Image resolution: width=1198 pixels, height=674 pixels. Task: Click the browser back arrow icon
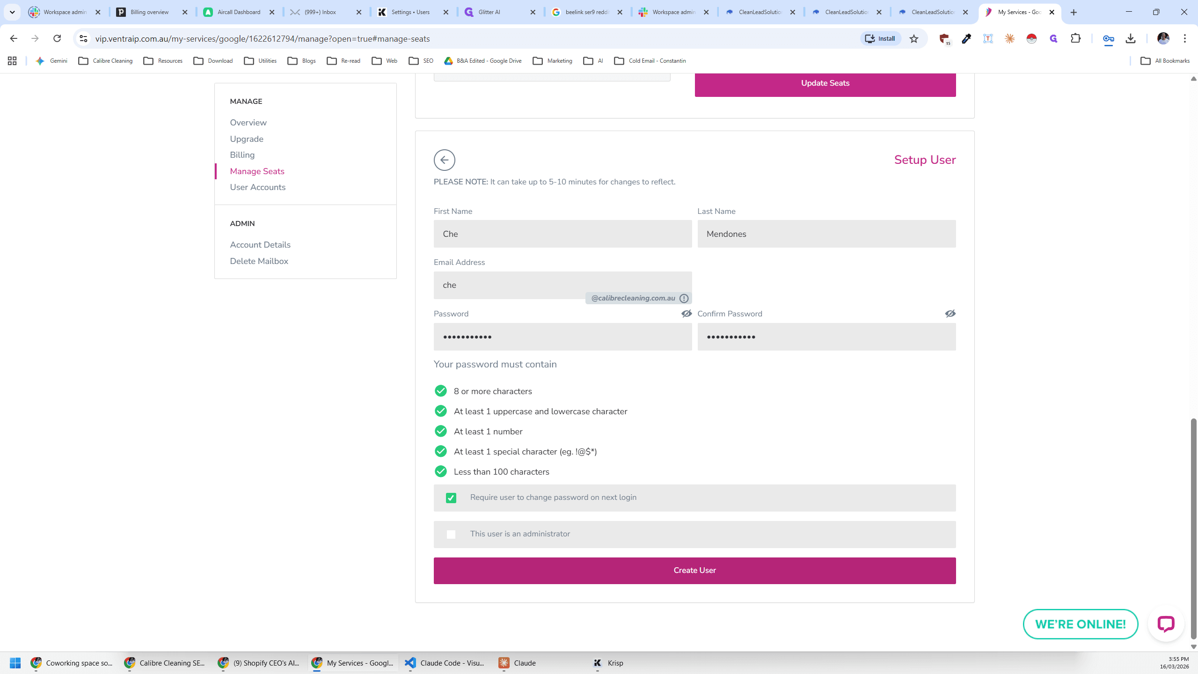point(14,38)
